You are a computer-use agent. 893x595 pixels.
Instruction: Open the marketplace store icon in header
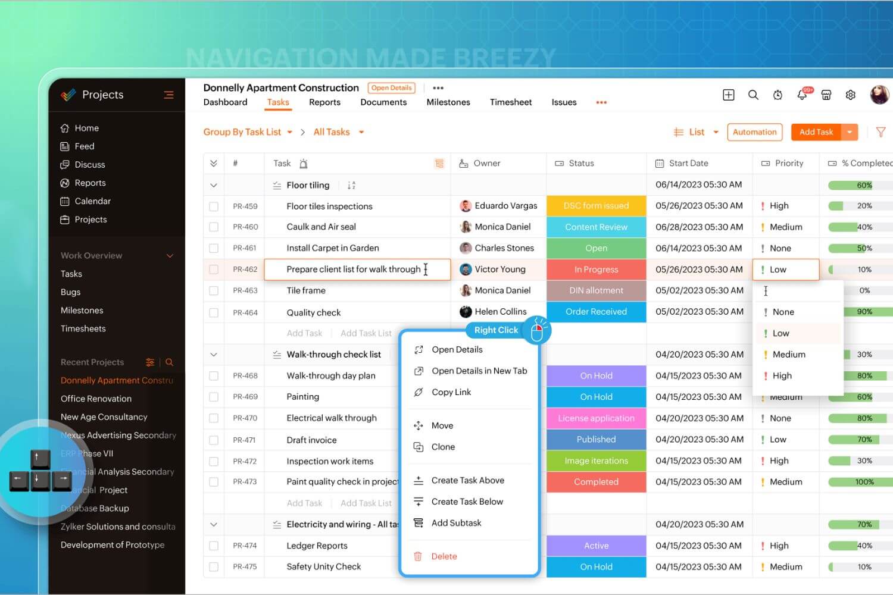coord(826,95)
